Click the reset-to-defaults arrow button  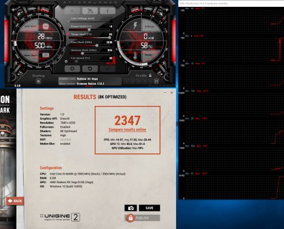point(90,69)
